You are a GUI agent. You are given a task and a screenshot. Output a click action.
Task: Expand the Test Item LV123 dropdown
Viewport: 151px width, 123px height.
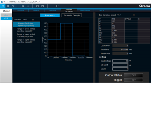[33, 20]
